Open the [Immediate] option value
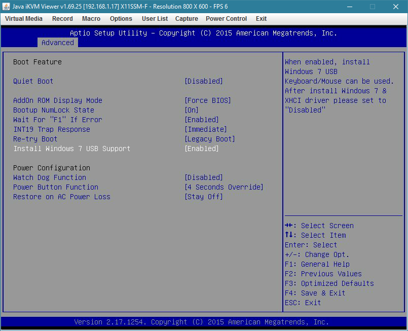The image size is (408, 331). (206, 129)
